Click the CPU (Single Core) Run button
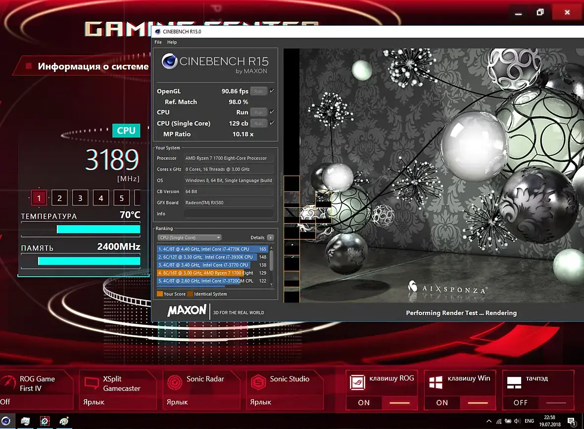584x429 pixels. 258,123
